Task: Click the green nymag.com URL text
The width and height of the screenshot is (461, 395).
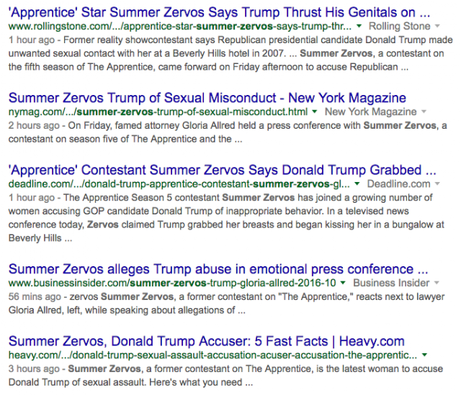Action: click(158, 112)
